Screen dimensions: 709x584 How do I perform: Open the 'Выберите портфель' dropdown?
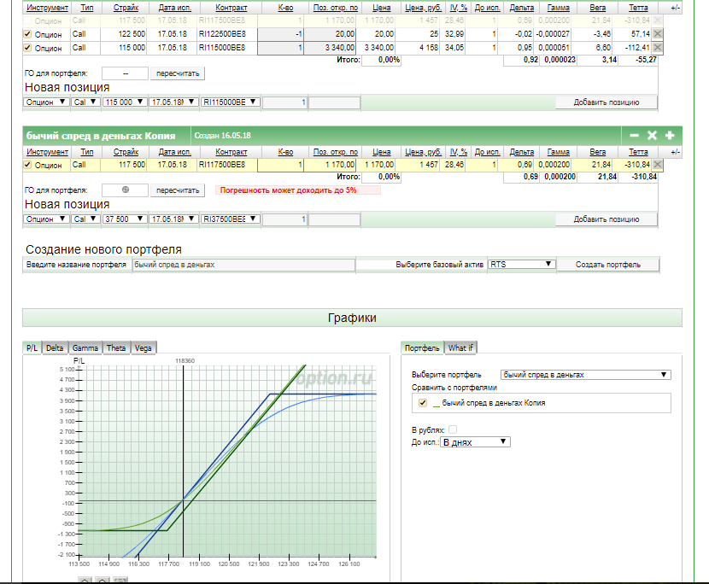coord(585,375)
